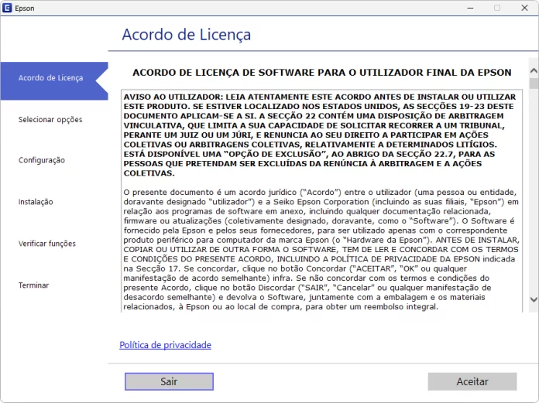
Task: Jump to the Terminar step
Action: [x=34, y=285]
